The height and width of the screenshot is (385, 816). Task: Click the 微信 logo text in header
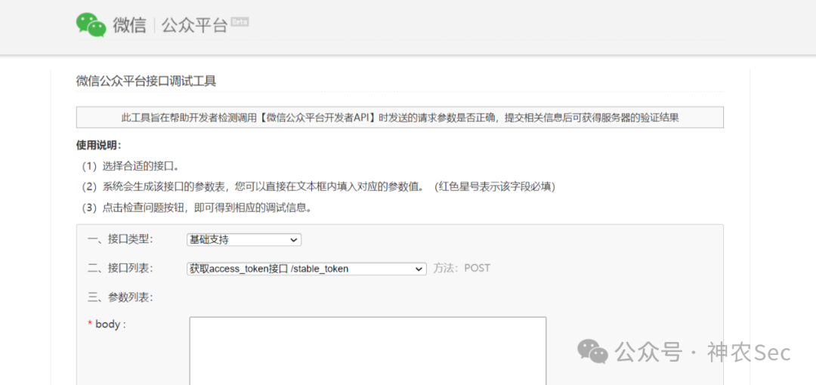129,25
